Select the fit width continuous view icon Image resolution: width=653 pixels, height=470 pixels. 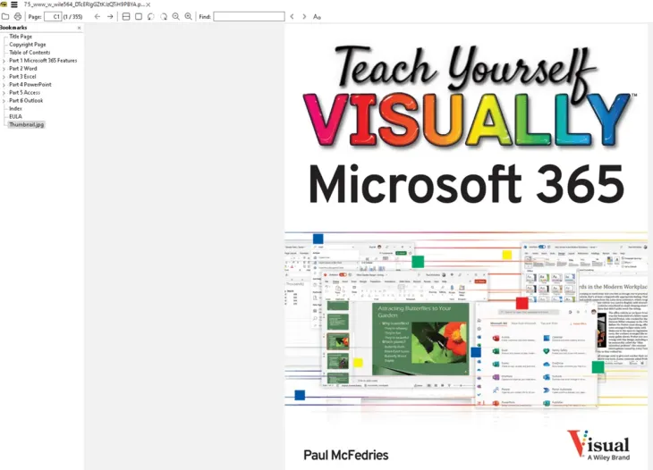coord(125,16)
